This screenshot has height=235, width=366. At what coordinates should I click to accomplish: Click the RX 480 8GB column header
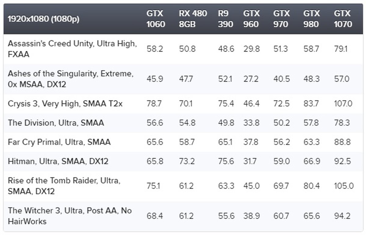click(193, 19)
